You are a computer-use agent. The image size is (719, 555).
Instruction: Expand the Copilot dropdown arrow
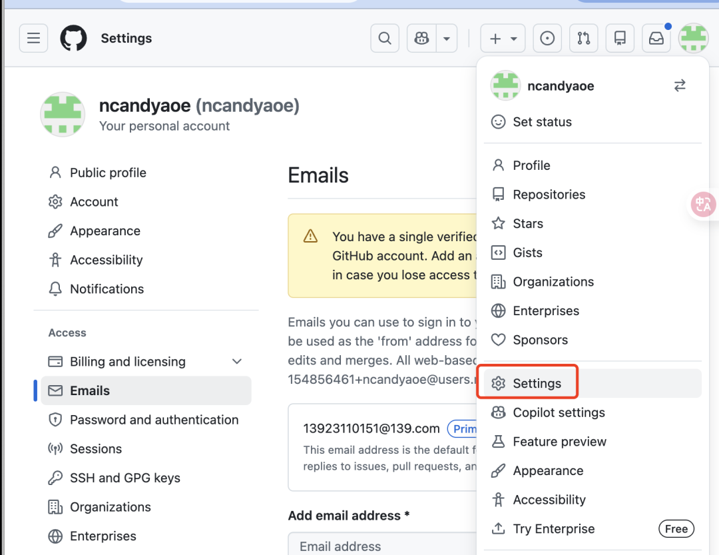(x=447, y=39)
